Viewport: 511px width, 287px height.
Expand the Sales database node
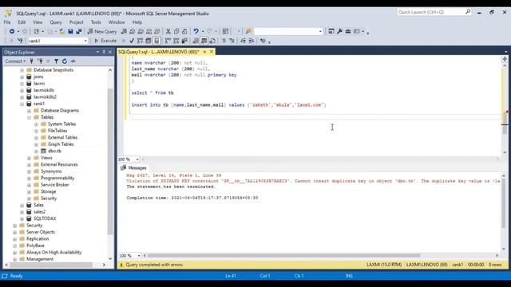point(22,206)
